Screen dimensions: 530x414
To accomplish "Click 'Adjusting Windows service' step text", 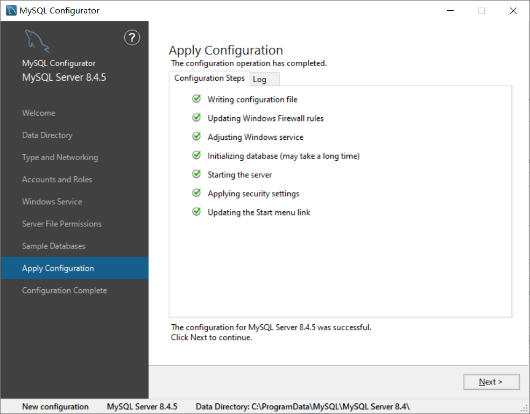I will point(256,137).
